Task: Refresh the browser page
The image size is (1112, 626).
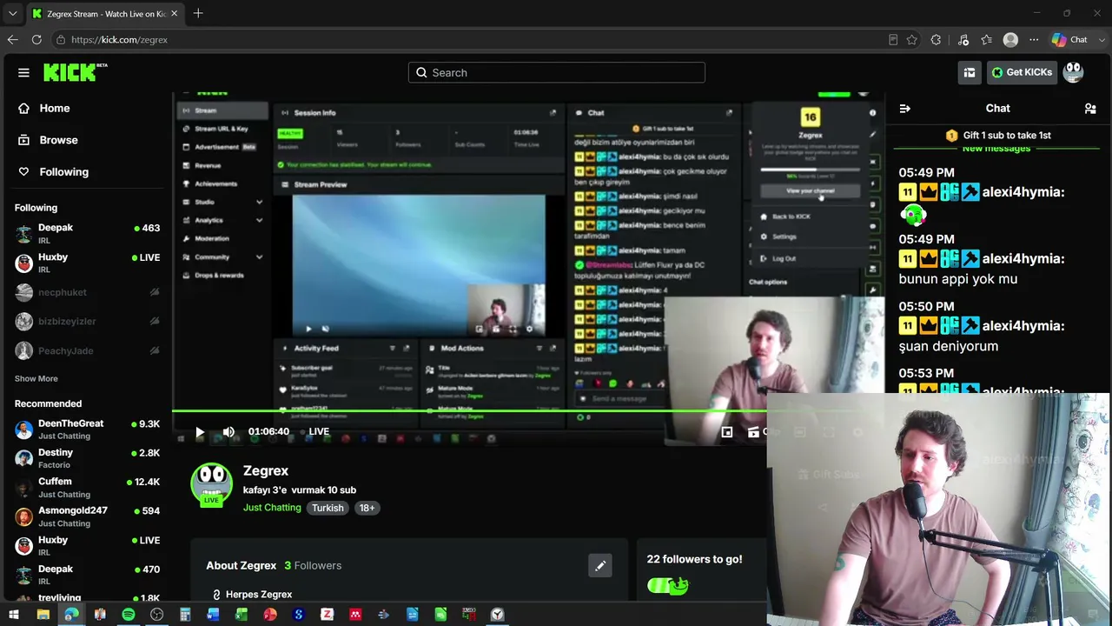Action: pyautogui.click(x=36, y=40)
